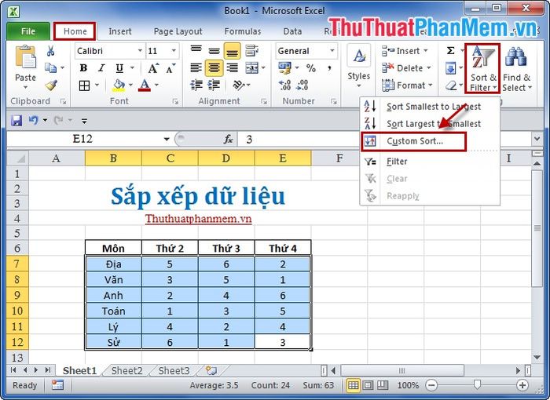The height and width of the screenshot is (400, 550).
Task: Open the font size 11 dropdown
Action: [174, 51]
